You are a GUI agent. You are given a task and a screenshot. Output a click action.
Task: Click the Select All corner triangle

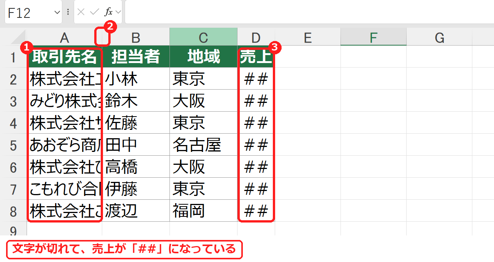[x=17, y=37]
